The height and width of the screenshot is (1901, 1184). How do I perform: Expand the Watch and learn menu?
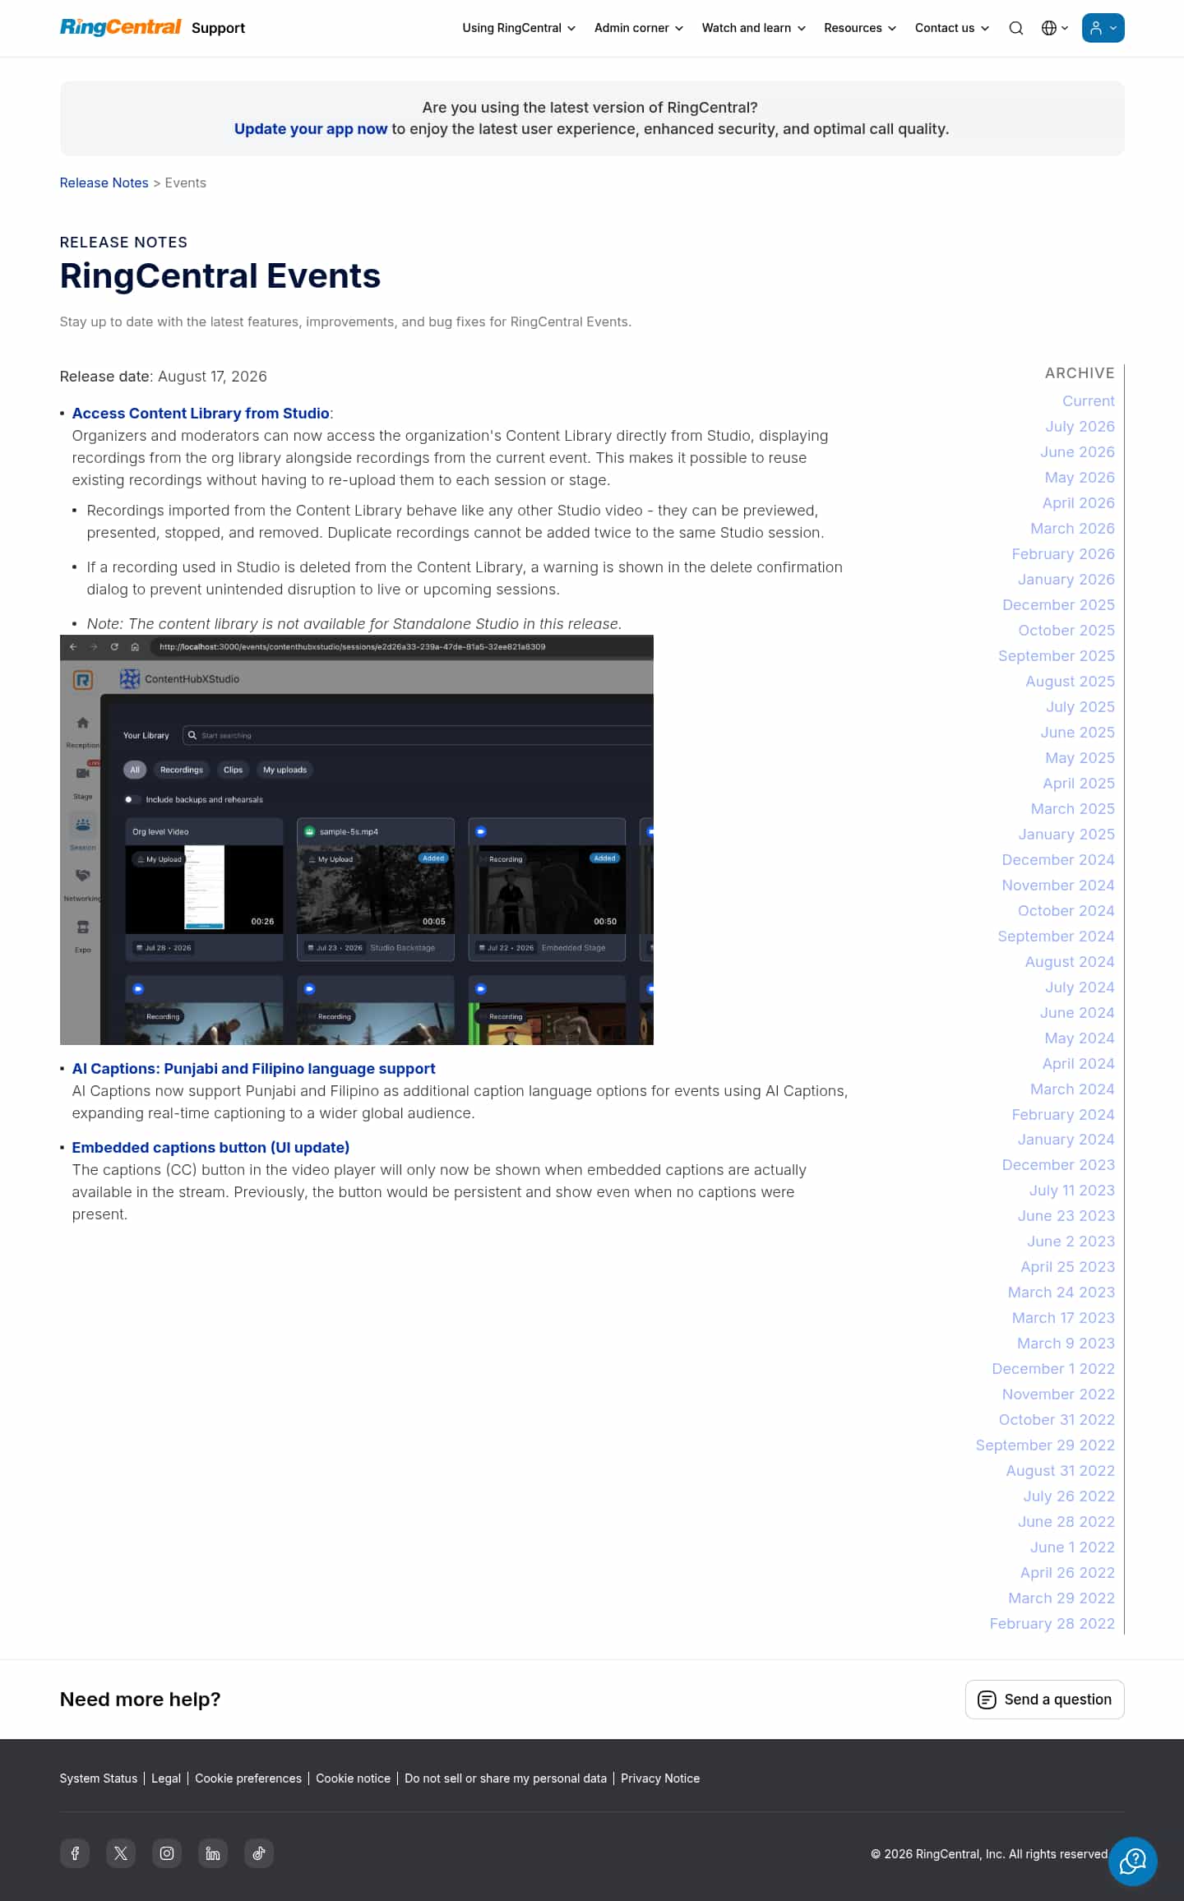754,28
